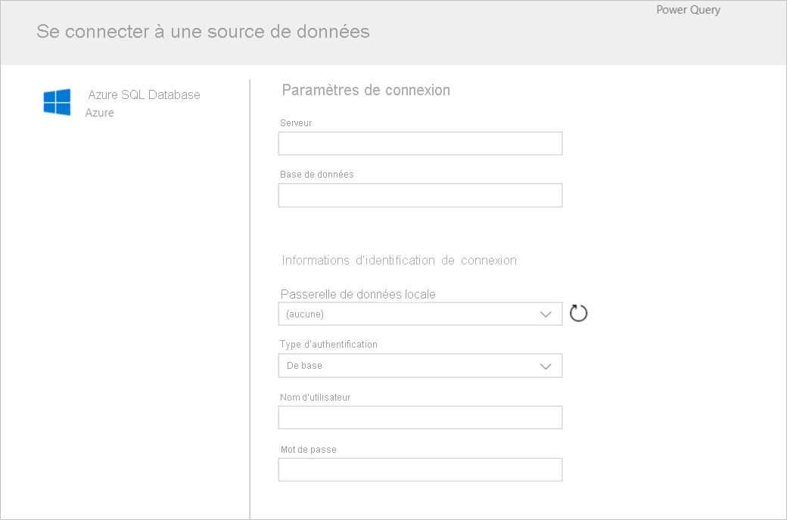Click the Base de données input field
Image resolution: width=787 pixels, height=520 pixels.
click(x=420, y=195)
